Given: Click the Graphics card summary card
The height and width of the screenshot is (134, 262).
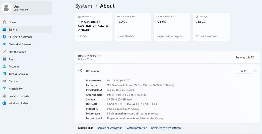Looking at the screenshot, I should click(172, 27).
